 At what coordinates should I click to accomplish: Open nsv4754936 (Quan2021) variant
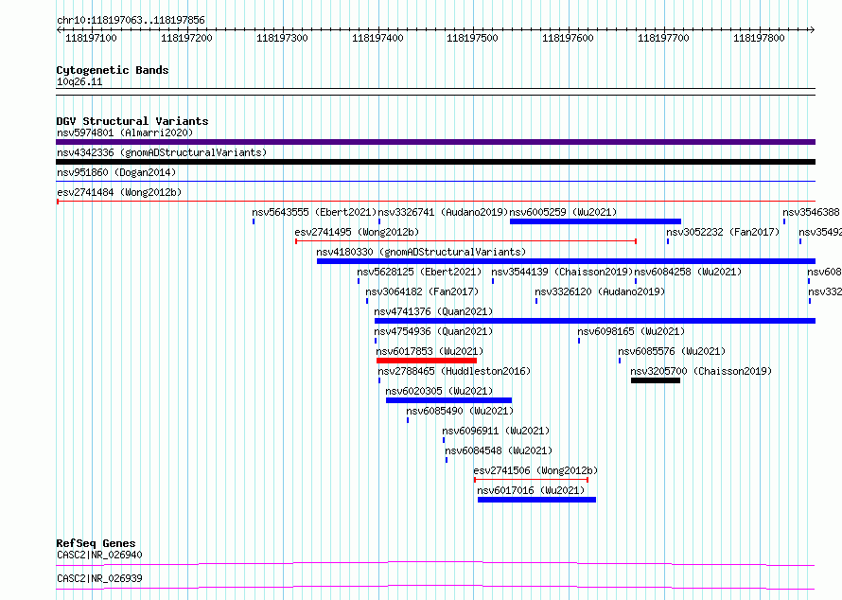pos(433,331)
